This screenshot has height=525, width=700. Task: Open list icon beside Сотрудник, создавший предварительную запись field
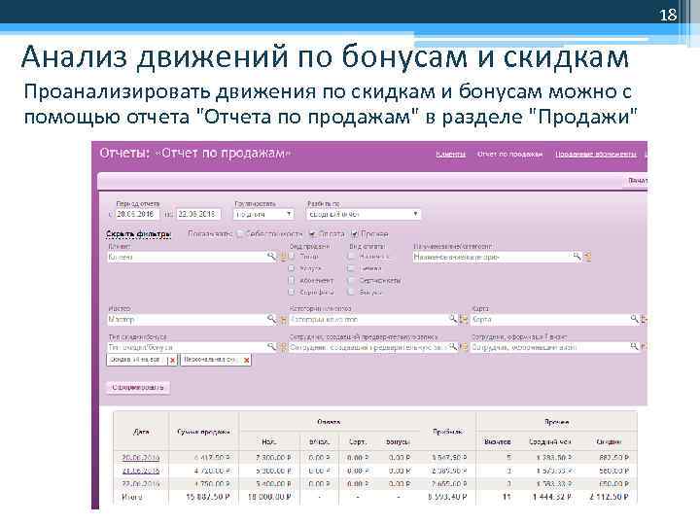click(x=464, y=347)
